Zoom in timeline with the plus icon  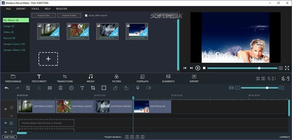[x=281, y=88]
